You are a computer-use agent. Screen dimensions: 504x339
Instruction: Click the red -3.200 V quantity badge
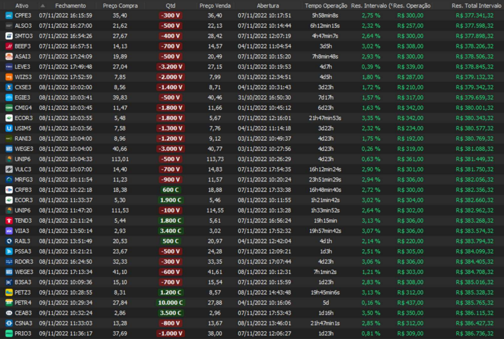[170, 67]
